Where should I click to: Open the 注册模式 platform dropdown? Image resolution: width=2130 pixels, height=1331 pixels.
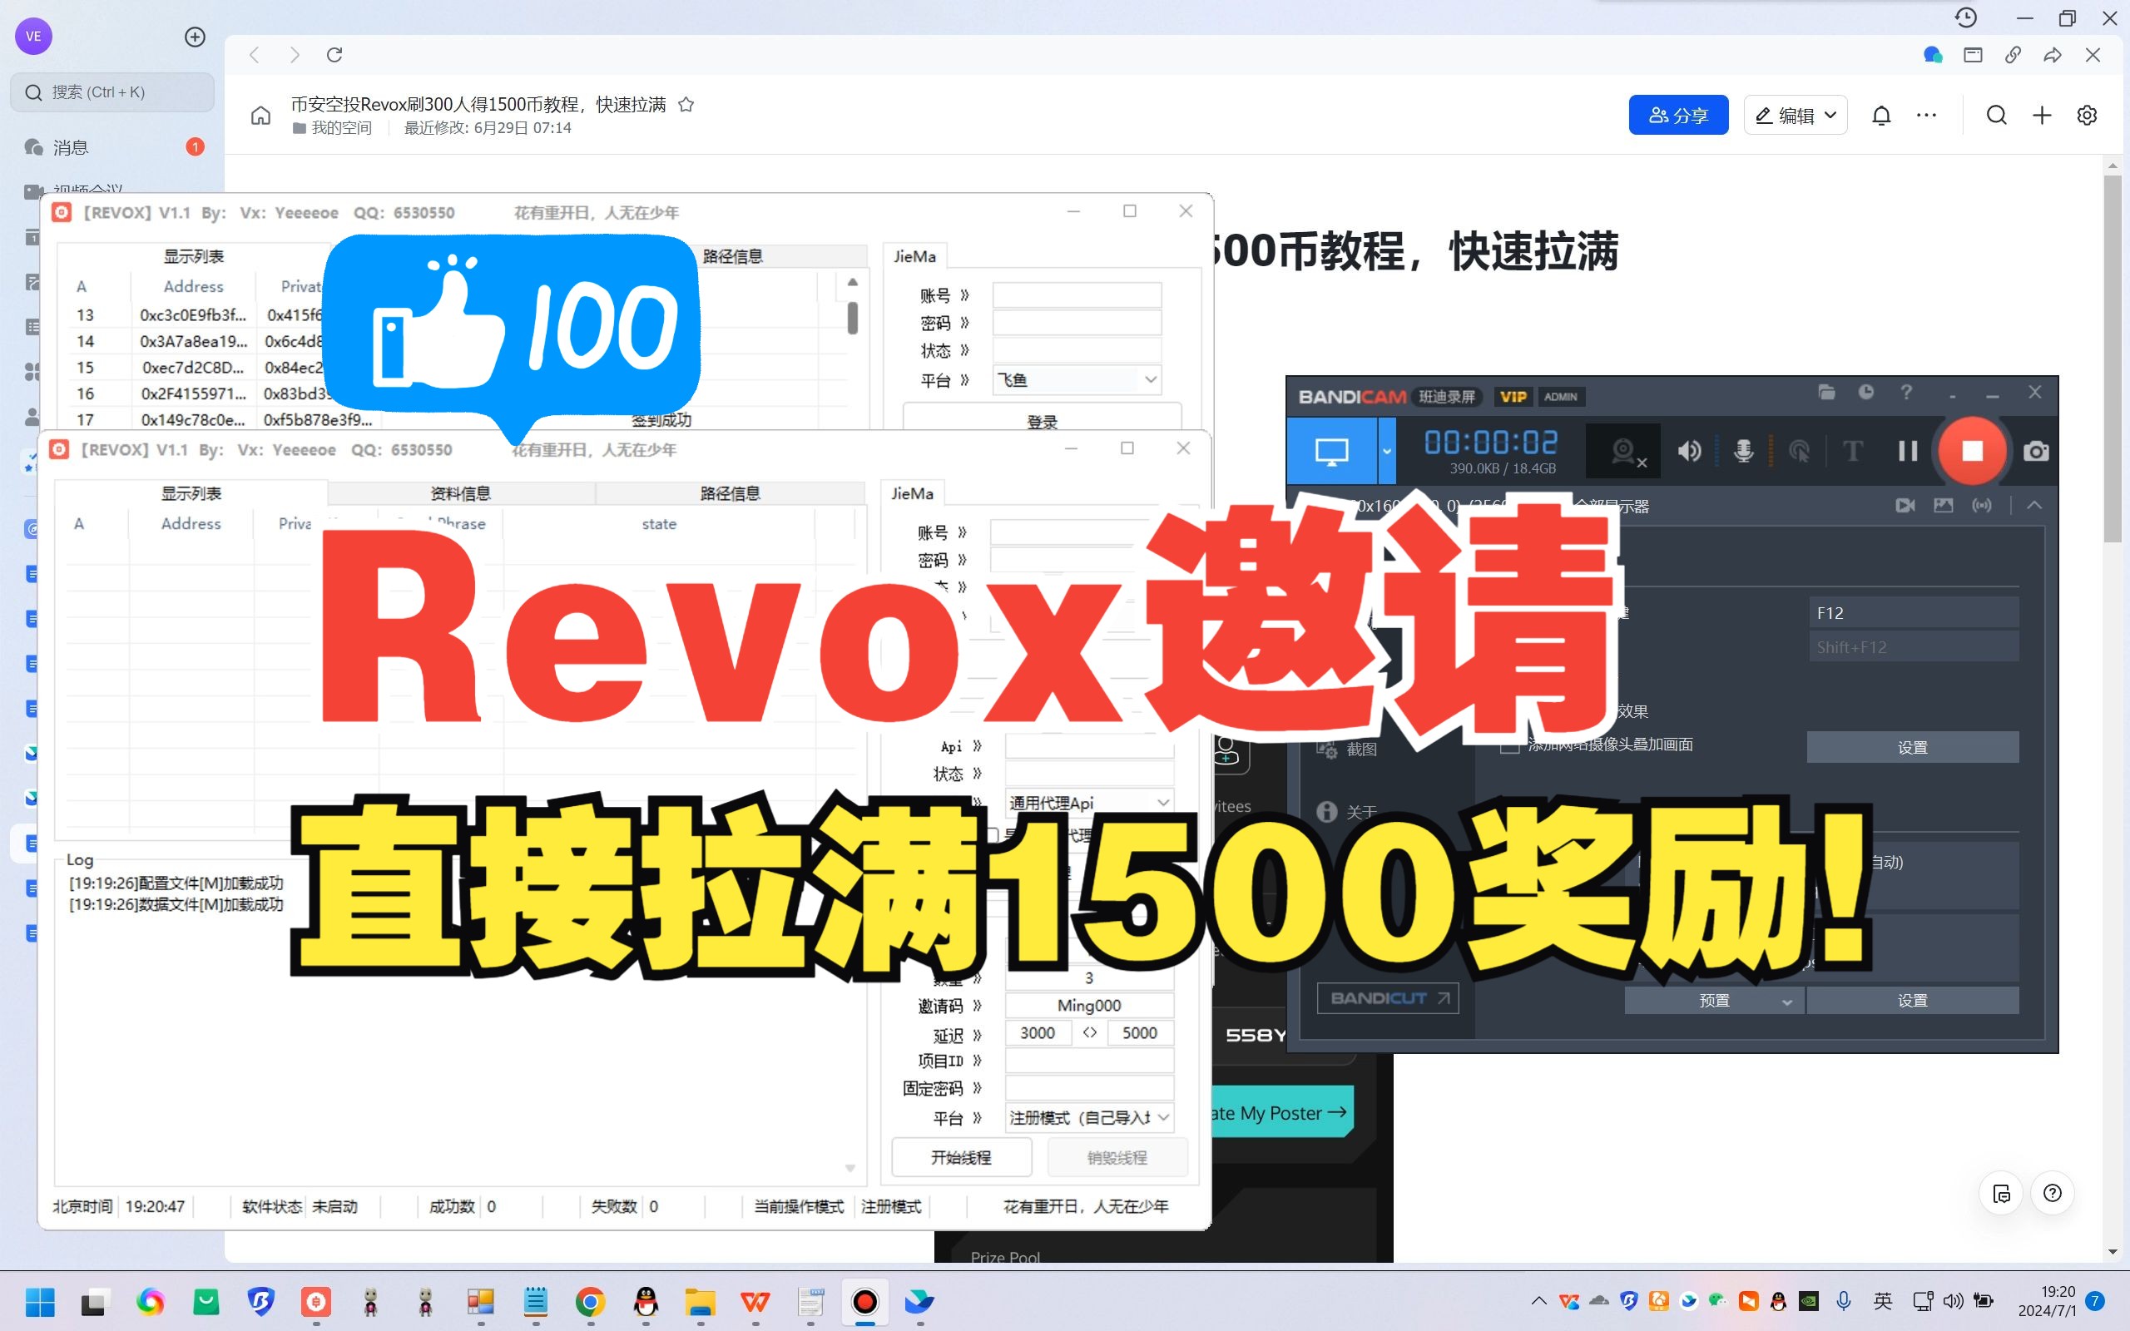[x=1090, y=1118]
